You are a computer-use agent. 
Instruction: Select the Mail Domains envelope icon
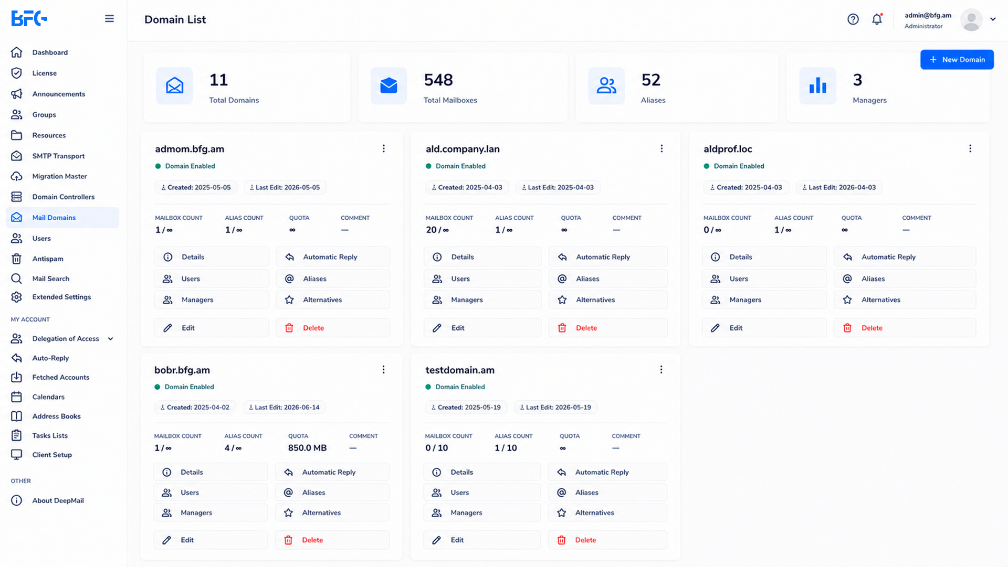17,217
